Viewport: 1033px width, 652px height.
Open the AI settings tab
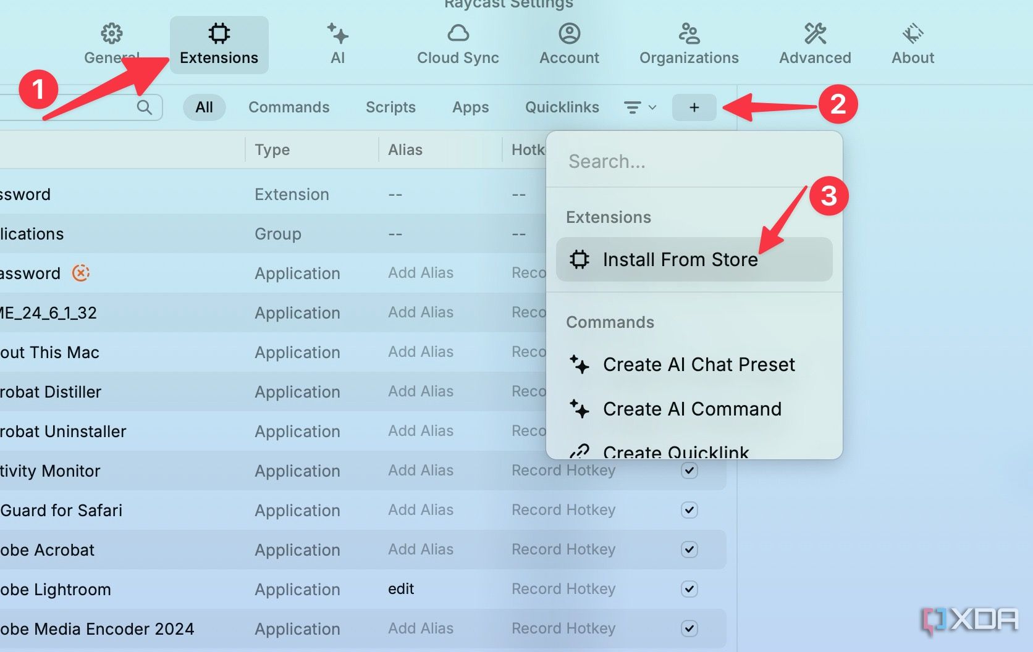point(337,44)
